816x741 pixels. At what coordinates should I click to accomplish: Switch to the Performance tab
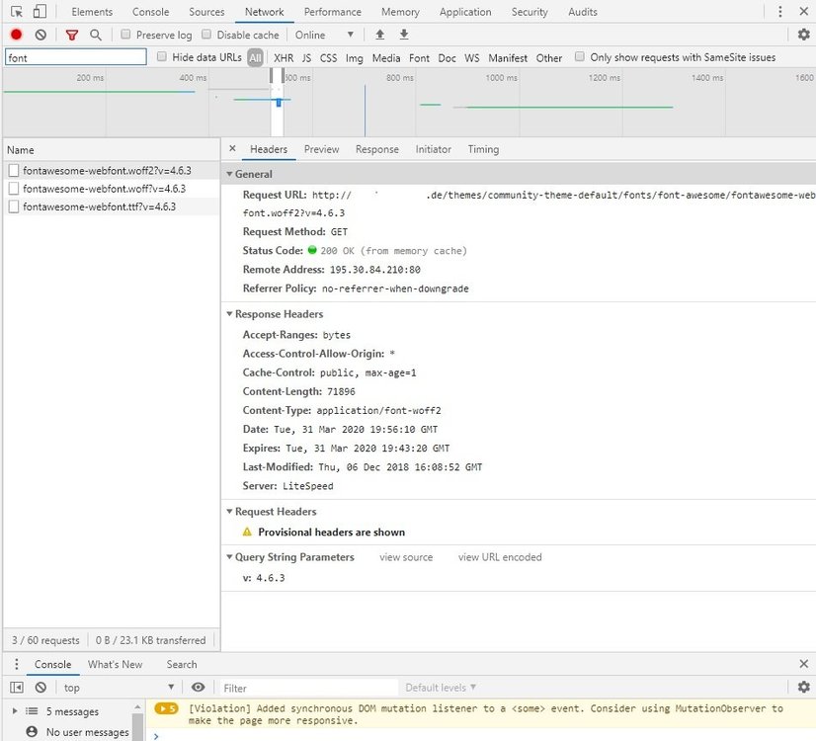point(332,12)
